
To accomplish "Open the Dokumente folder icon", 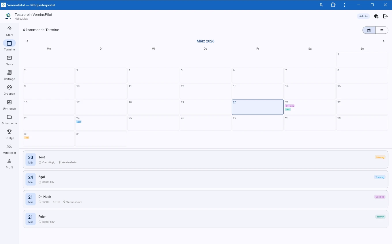I will pyautogui.click(x=9, y=117).
